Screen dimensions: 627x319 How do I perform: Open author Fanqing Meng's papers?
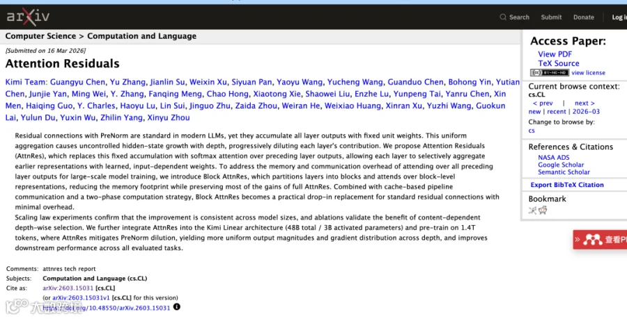pyautogui.click(x=175, y=94)
